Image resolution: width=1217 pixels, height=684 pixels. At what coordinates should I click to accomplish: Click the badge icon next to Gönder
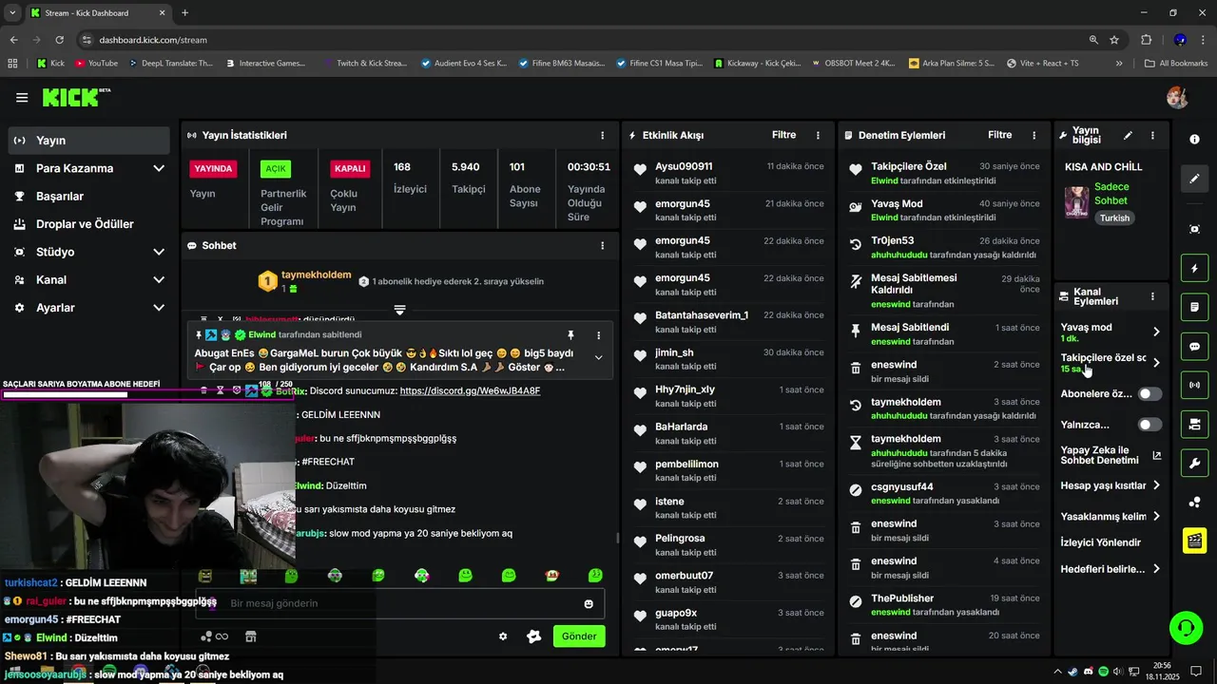533,636
